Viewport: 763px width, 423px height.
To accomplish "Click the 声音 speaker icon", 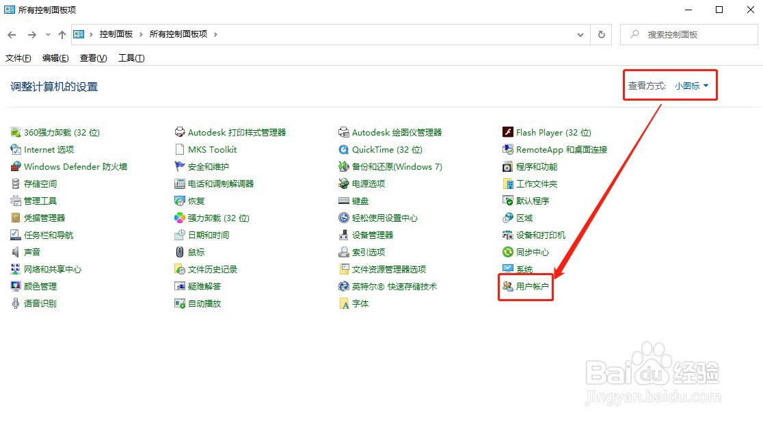I will [x=16, y=252].
